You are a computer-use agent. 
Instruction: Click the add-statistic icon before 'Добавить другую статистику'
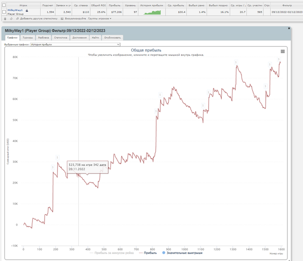pos(17,19)
